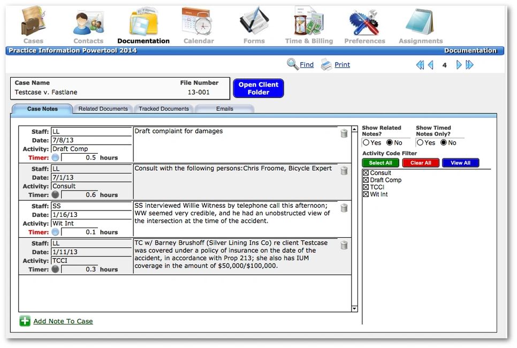Enable Yes for Show Timed Notes Only
Screen dimensions: 517x348
[x=420, y=142]
